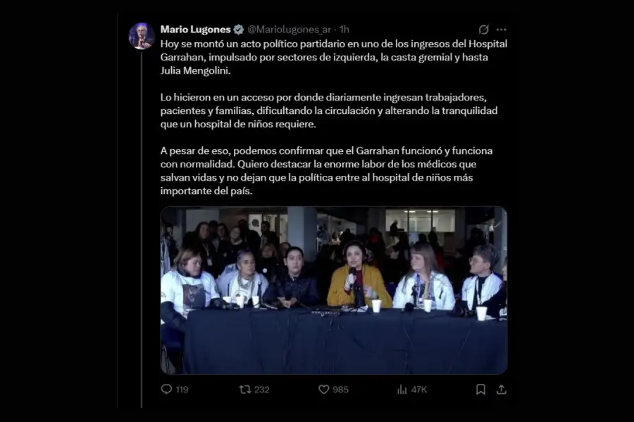Click the Mario Lugones display name
Image resolution: width=634 pixels, height=422 pixels.
click(195, 30)
